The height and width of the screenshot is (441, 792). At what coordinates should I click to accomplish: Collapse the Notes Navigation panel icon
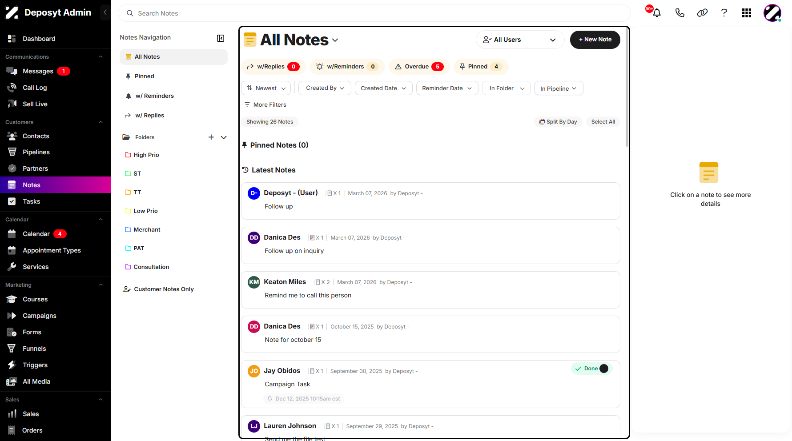tap(221, 38)
